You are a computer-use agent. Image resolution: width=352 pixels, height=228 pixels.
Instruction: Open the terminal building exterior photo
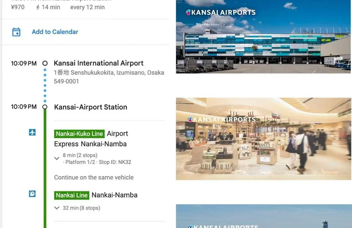coord(263,36)
